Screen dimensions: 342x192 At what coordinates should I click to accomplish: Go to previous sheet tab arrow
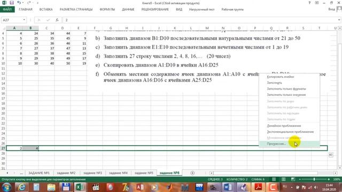(x=7, y=173)
